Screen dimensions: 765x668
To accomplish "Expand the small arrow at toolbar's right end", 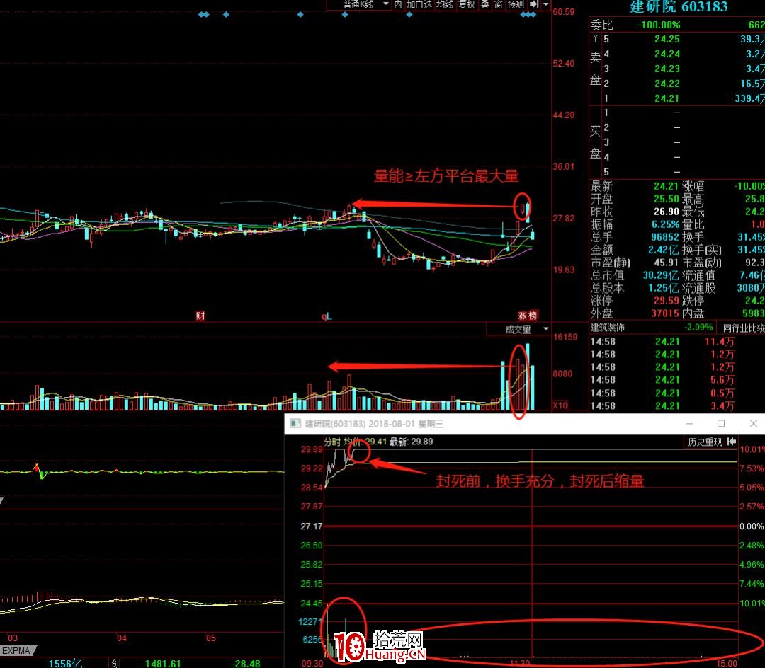I will pos(546,4).
